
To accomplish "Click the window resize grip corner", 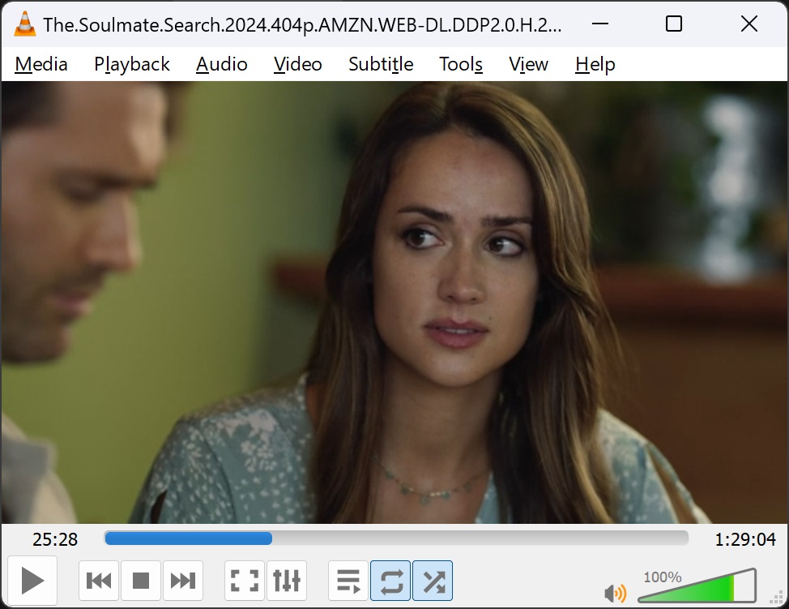I will [x=776, y=597].
